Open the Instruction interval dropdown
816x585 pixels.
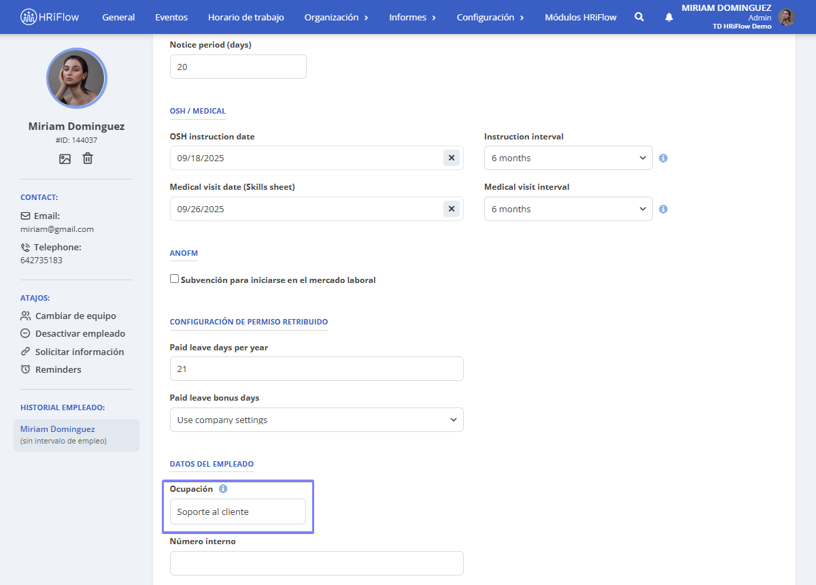pyautogui.click(x=568, y=158)
